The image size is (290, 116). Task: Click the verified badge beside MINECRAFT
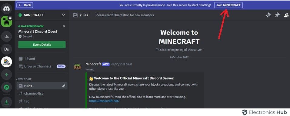coord(20,15)
